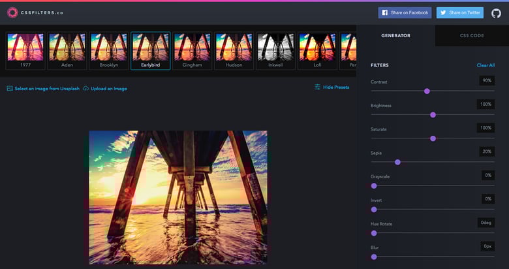This screenshot has height=269, width=509.
Task: Click the pier preview image
Action: point(178,197)
